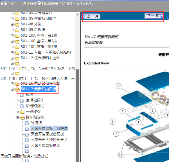The width and height of the screenshot is (169, 162).
Task: Click part callout number 2 in diagram
Action: (152, 111)
